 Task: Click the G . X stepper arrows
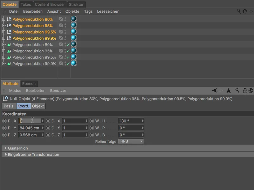[x=86, y=121]
